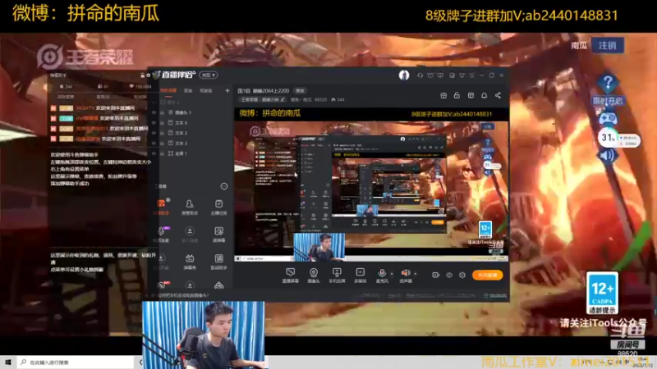Image resolution: width=657 pixels, height=369 pixels.
Task: Click the 00:00:00 stream timer
Action: point(495,296)
